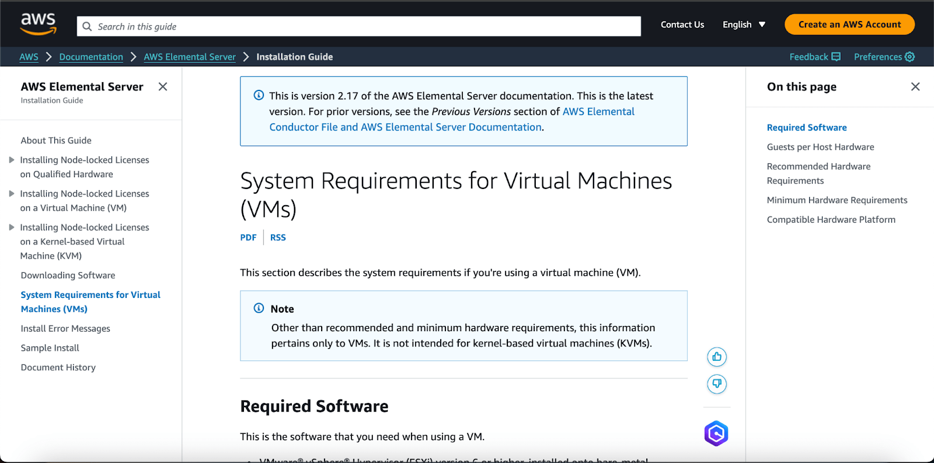
Task: Open the English language dropdown
Action: [x=744, y=24]
